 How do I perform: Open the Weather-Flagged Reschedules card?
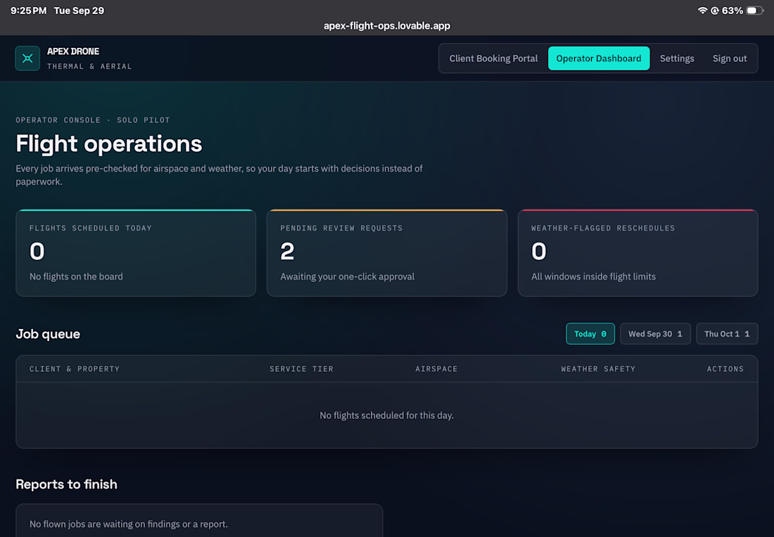click(x=637, y=253)
